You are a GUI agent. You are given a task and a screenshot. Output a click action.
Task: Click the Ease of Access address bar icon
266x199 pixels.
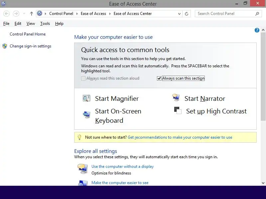[40, 13]
